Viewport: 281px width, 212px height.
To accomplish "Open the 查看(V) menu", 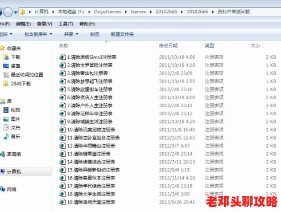I will pos(44,24).
